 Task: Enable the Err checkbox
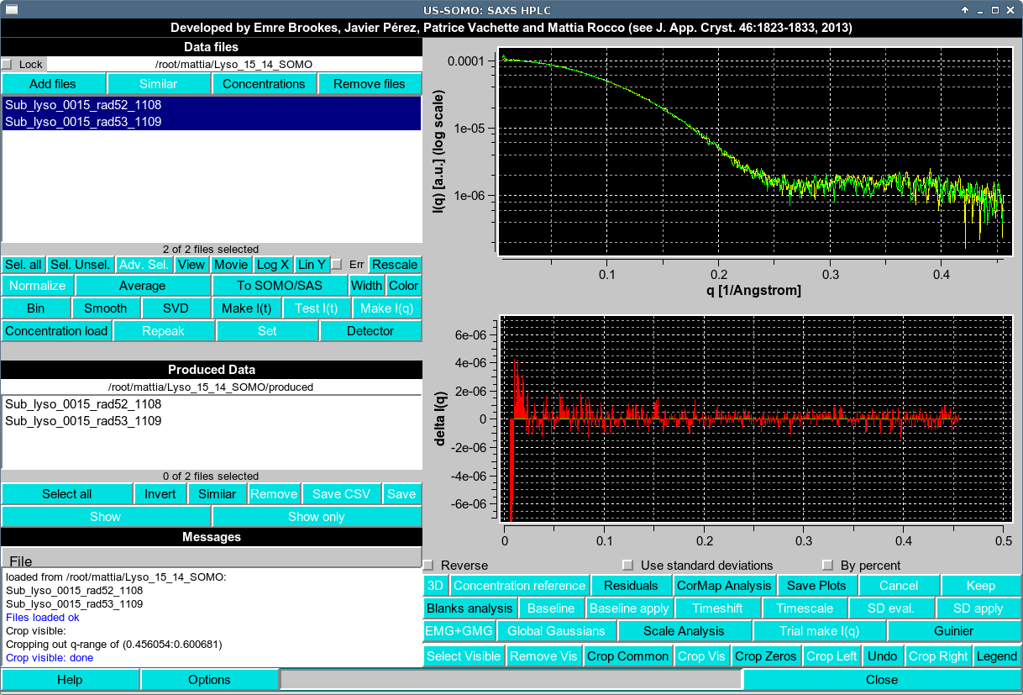pos(338,264)
